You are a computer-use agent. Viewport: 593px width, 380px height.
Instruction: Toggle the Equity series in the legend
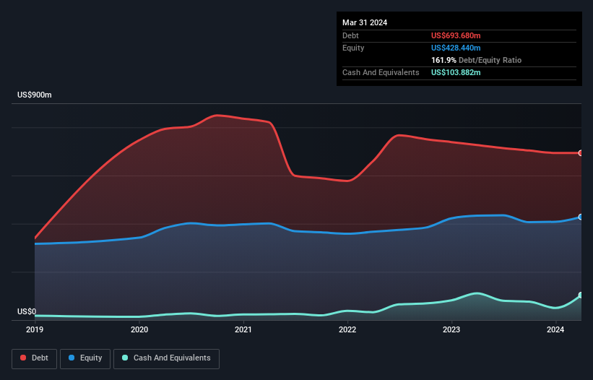[x=85, y=358]
